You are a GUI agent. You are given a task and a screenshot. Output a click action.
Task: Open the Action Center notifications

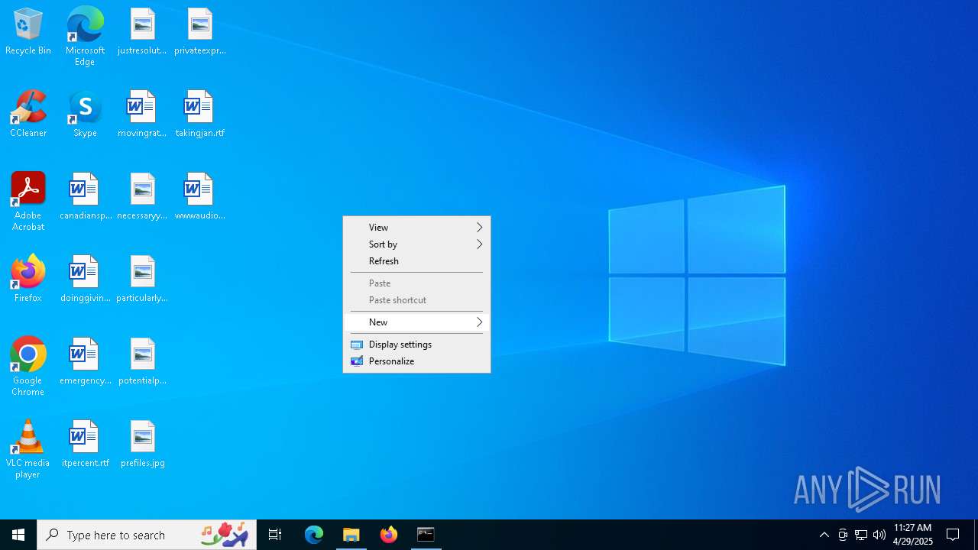(x=953, y=535)
